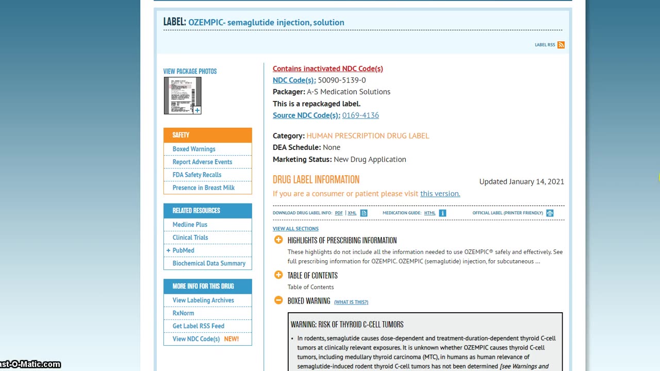The width and height of the screenshot is (660, 371).
Task: Click Official Label (Printer Friendly) text
Action: point(508,213)
